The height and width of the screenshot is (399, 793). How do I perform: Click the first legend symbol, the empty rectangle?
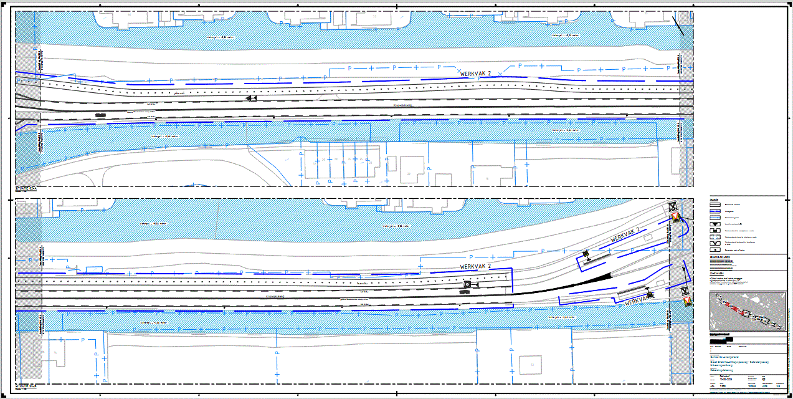click(x=716, y=204)
